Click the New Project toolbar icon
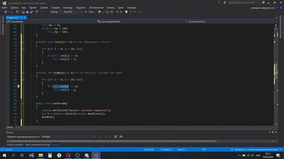The image size is (284, 159). (x=17, y=12)
